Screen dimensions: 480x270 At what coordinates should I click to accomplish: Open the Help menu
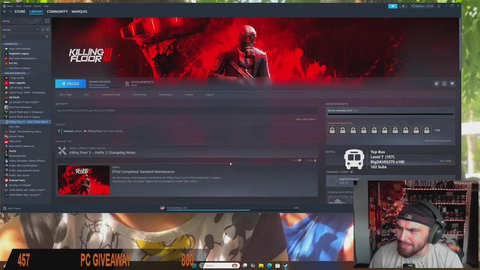click(46, 6)
